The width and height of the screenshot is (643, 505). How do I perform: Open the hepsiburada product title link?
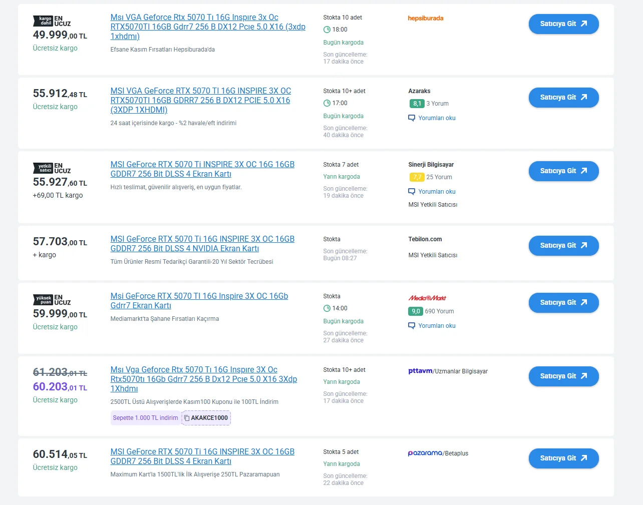(x=208, y=27)
